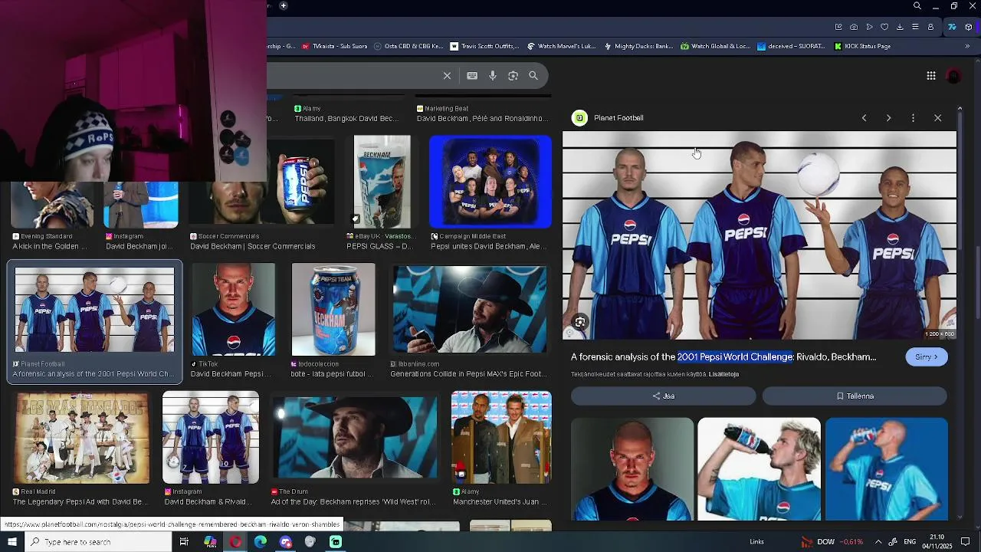981x552 pixels.
Task: Go to previous image in preview panel
Action: pos(864,118)
